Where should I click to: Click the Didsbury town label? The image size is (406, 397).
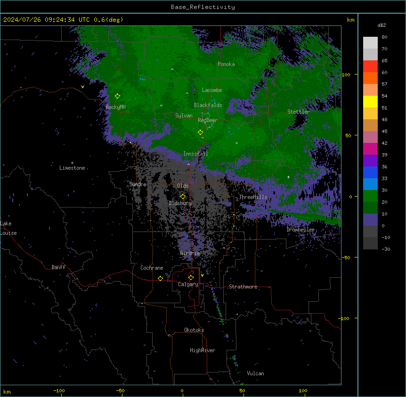click(x=180, y=203)
